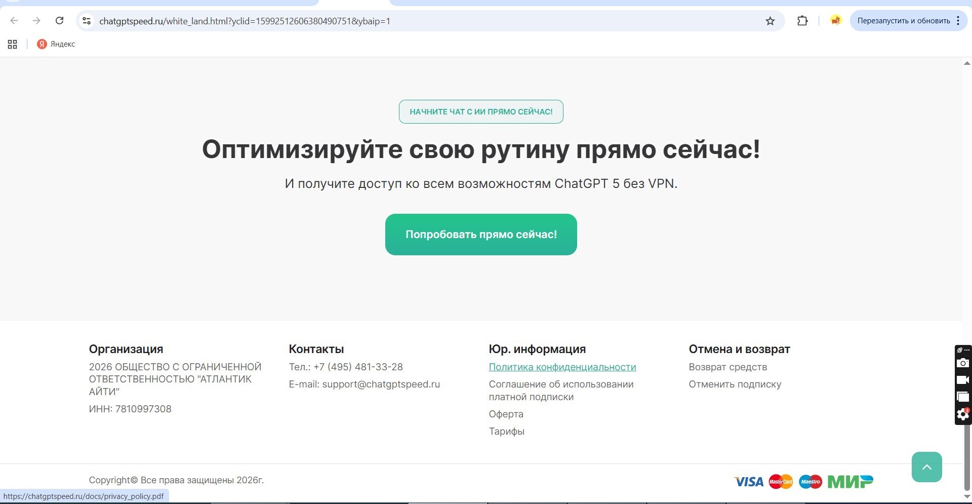This screenshot has width=972, height=504.
Task: Click 'ИНН: 7810997308' text
Action: pyautogui.click(x=130, y=409)
